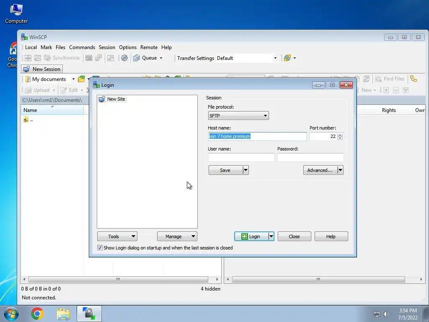Click the Select Files plus icon in remote toolbar
Image resolution: width=429 pixels, height=322 pixels.
coord(386,90)
